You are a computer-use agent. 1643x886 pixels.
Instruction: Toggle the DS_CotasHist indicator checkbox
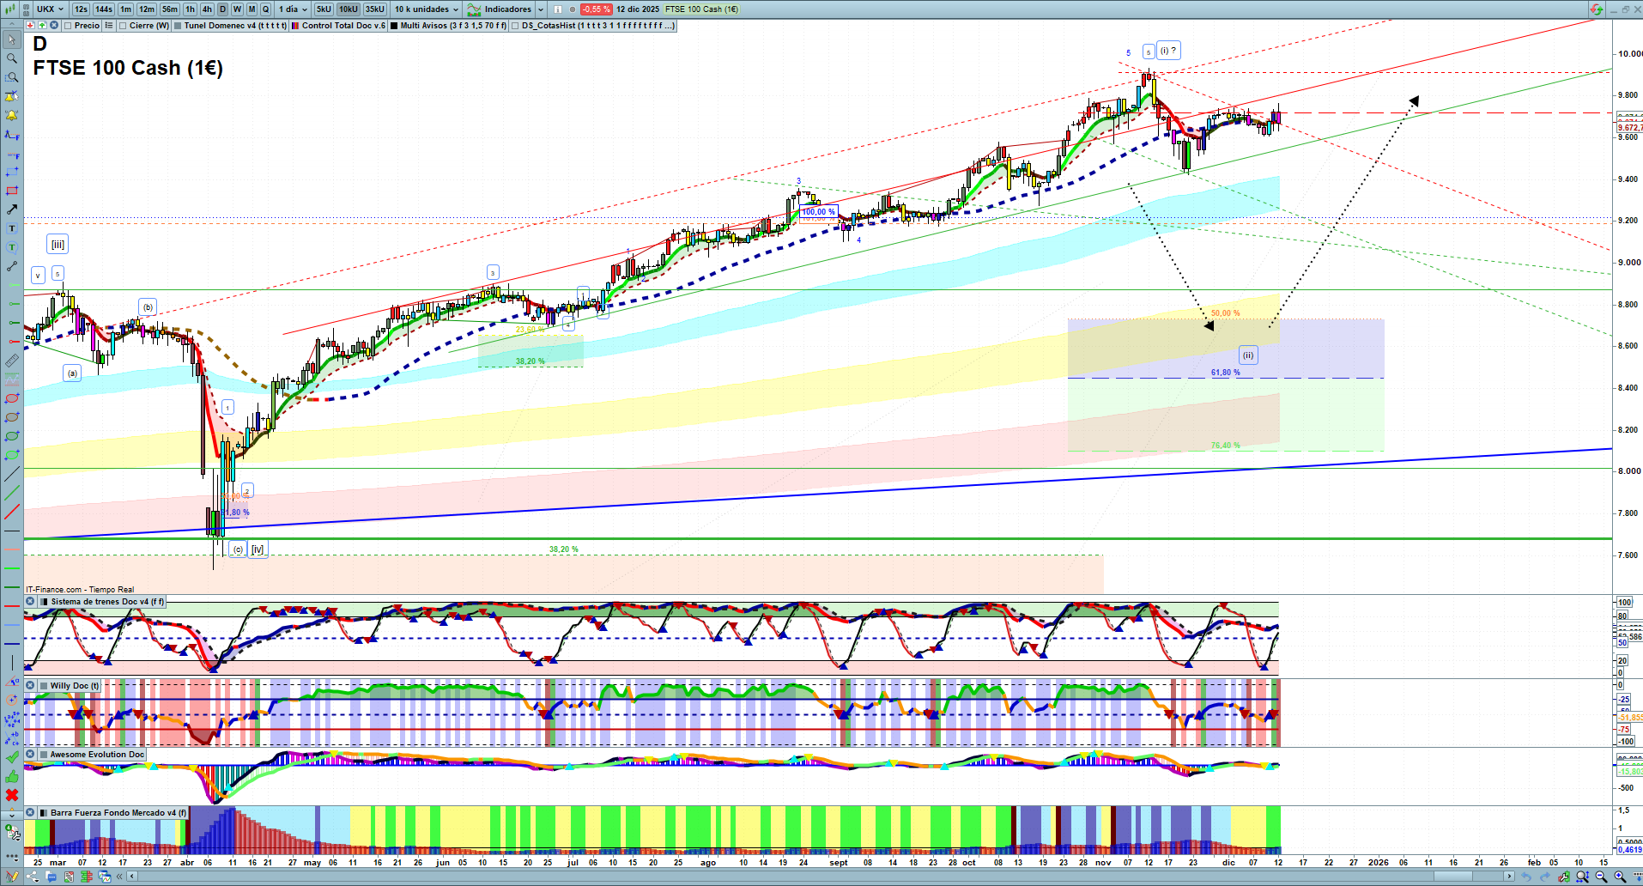[515, 26]
